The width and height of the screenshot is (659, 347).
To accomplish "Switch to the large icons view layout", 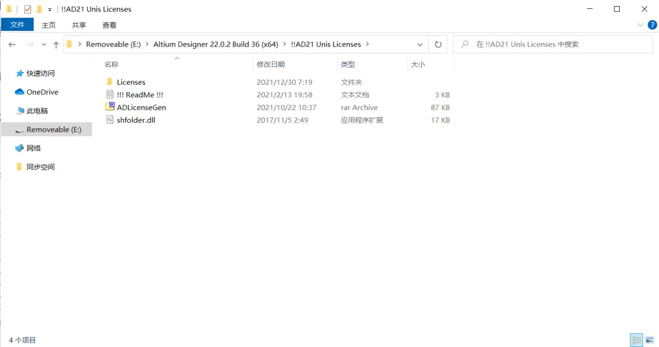I will tap(650, 340).
